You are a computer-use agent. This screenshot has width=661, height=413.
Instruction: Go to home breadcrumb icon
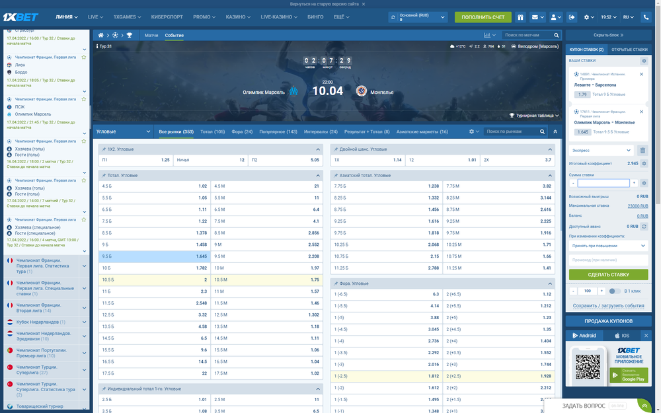(100, 35)
